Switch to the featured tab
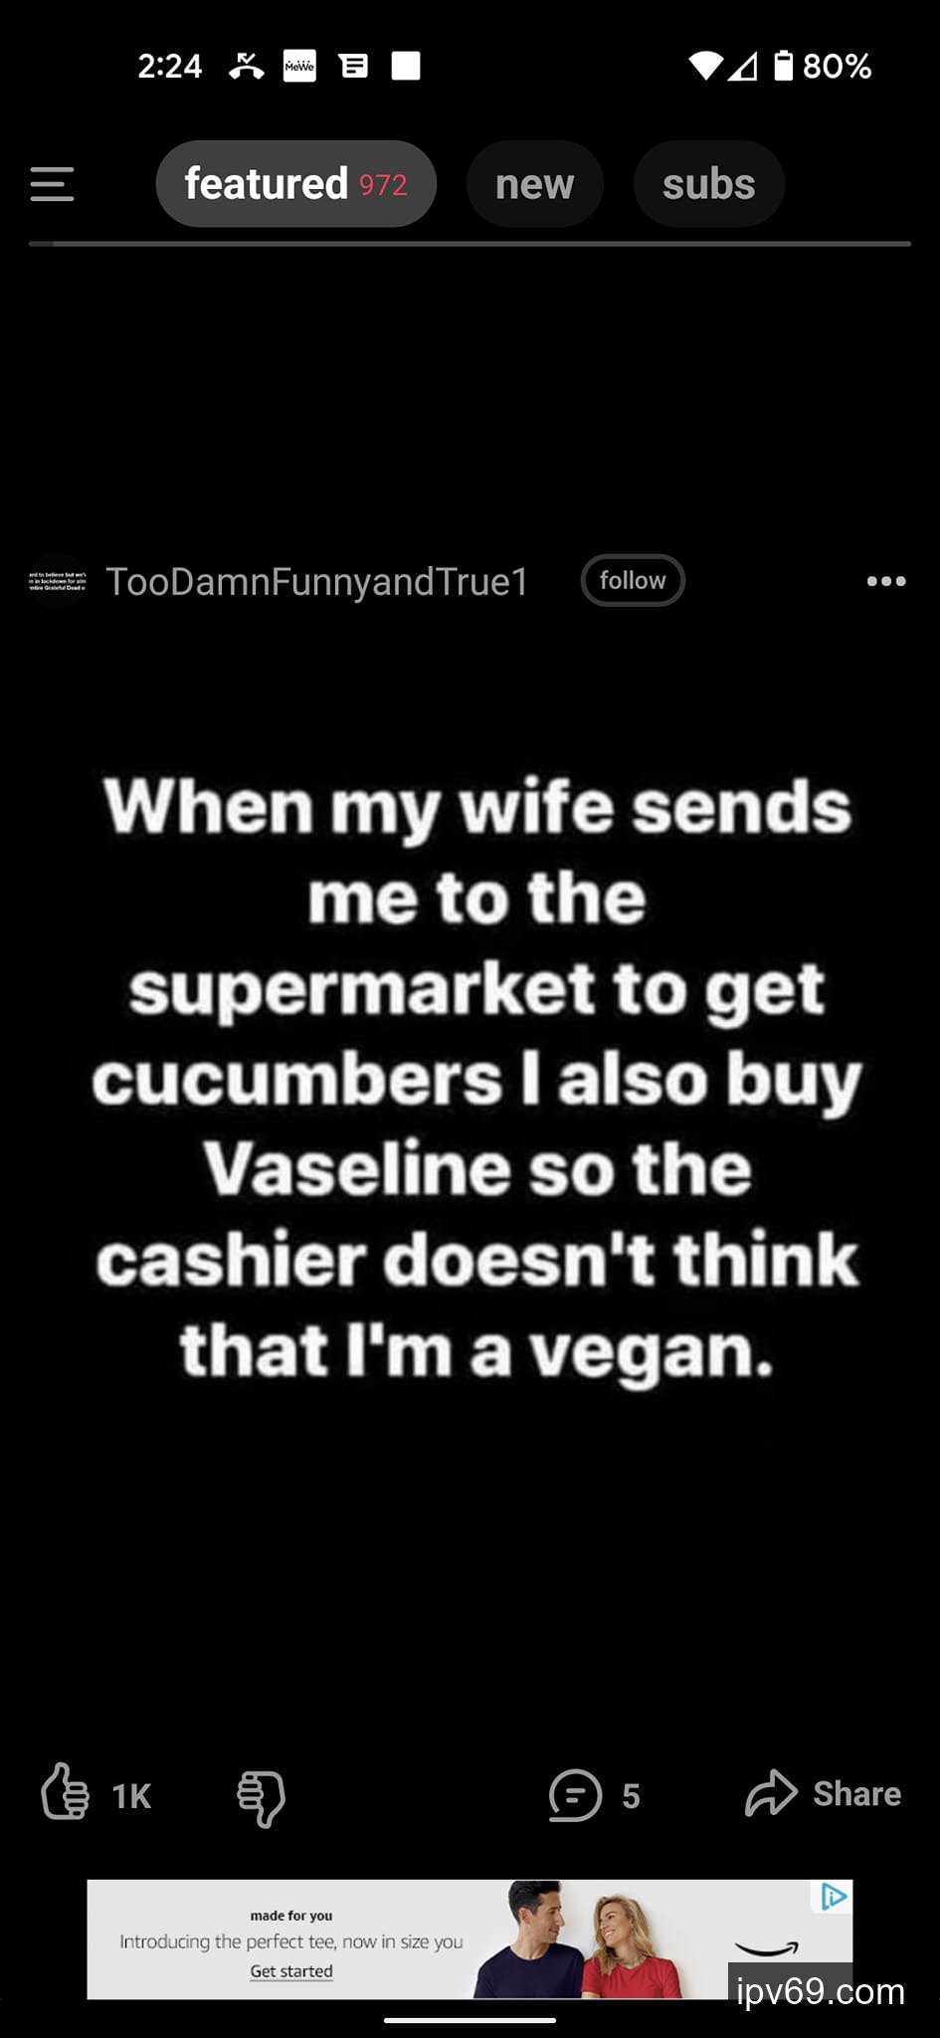 click(296, 184)
